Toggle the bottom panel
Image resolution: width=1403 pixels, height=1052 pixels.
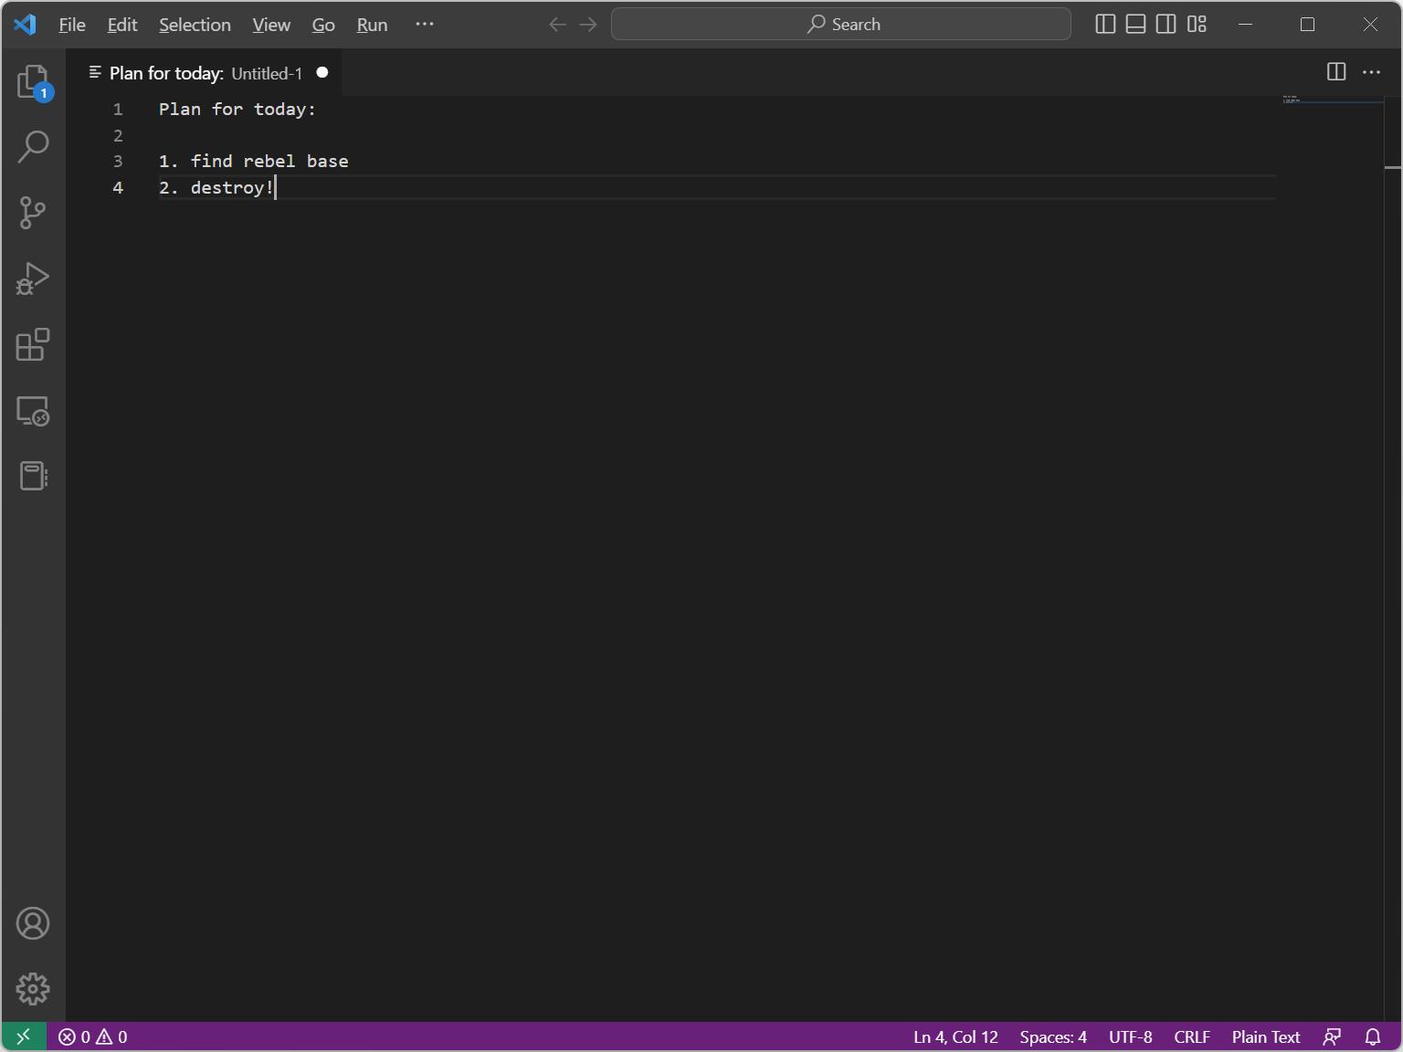click(x=1135, y=25)
